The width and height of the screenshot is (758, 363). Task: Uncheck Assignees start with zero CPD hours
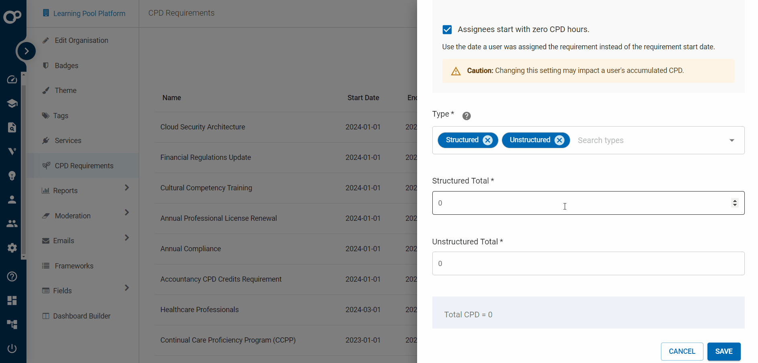click(x=447, y=29)
